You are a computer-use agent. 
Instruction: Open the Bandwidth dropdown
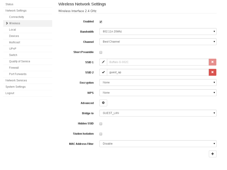(x=158, y=31)
